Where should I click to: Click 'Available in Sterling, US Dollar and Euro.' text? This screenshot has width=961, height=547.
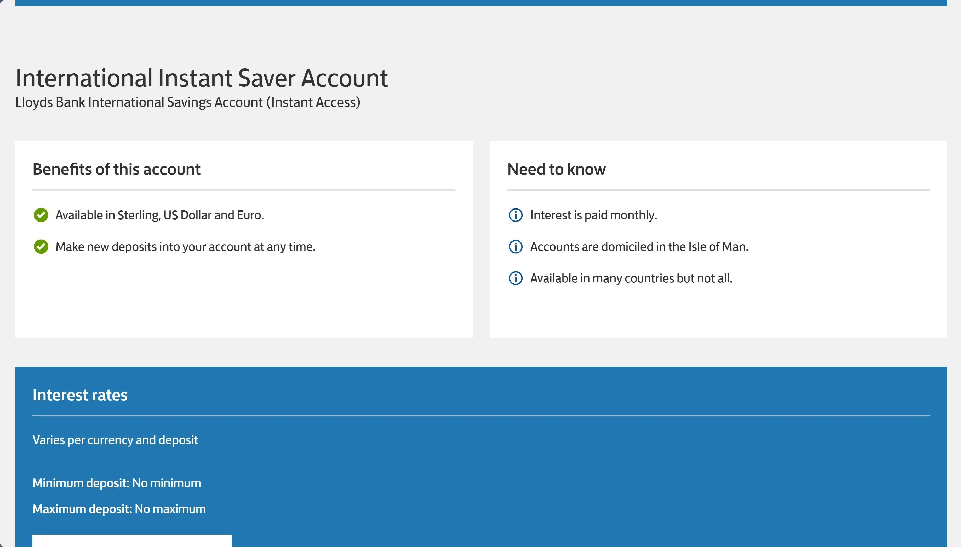coord(160,215)
